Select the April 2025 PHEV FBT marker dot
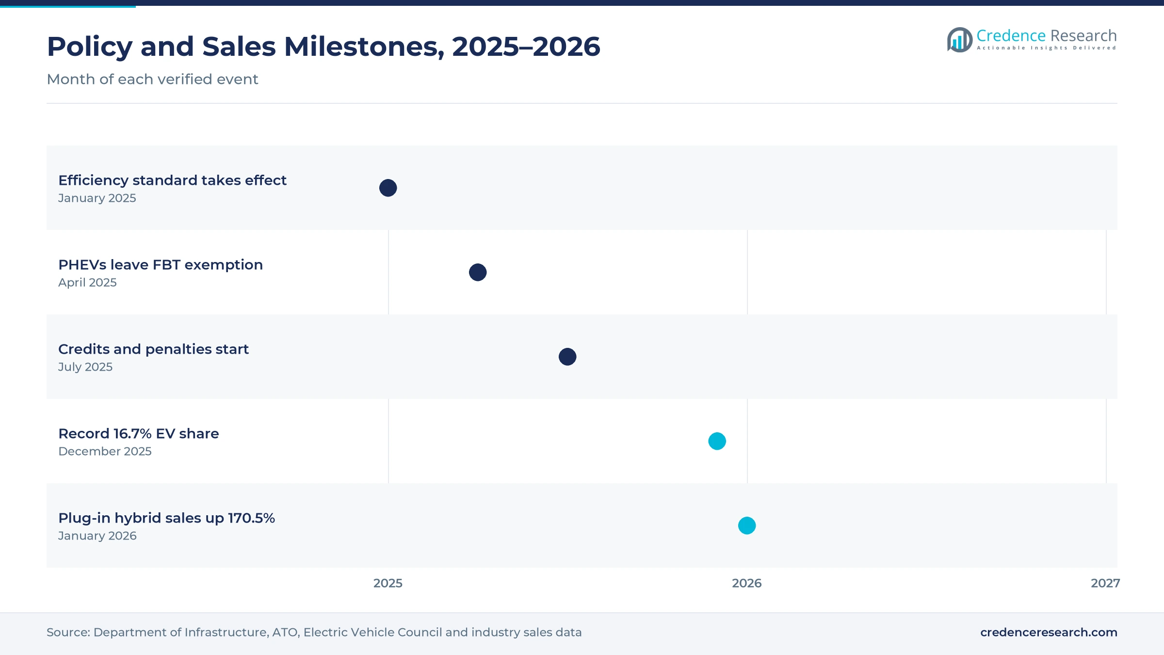The width and height of the screenshot is (1164, 655). (478, 272)
